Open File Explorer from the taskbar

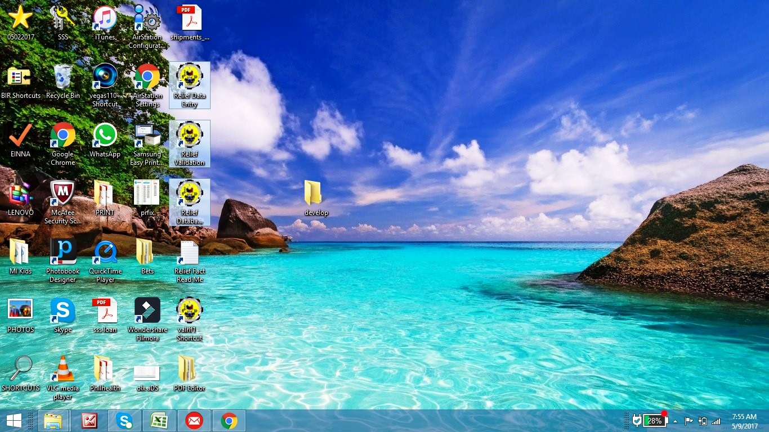point(53,421)
